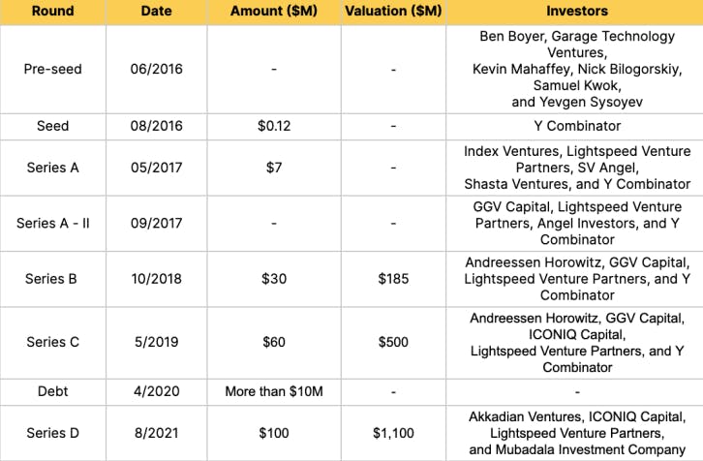Click the Series B round cell

coord(52,279)
